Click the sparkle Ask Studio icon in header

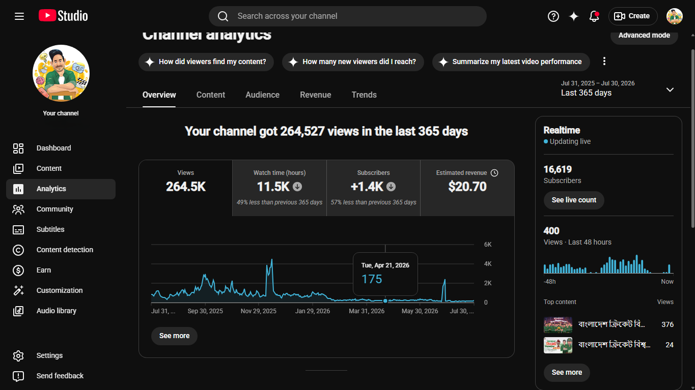(574, 16)
